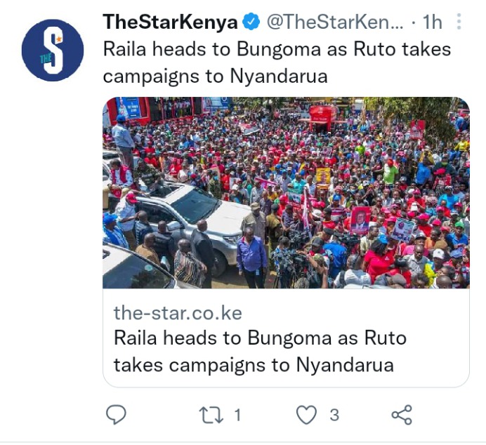Click the man in blue shirt in photo
Viewport: 486px width, 445px height.
(x=251, y=257)
